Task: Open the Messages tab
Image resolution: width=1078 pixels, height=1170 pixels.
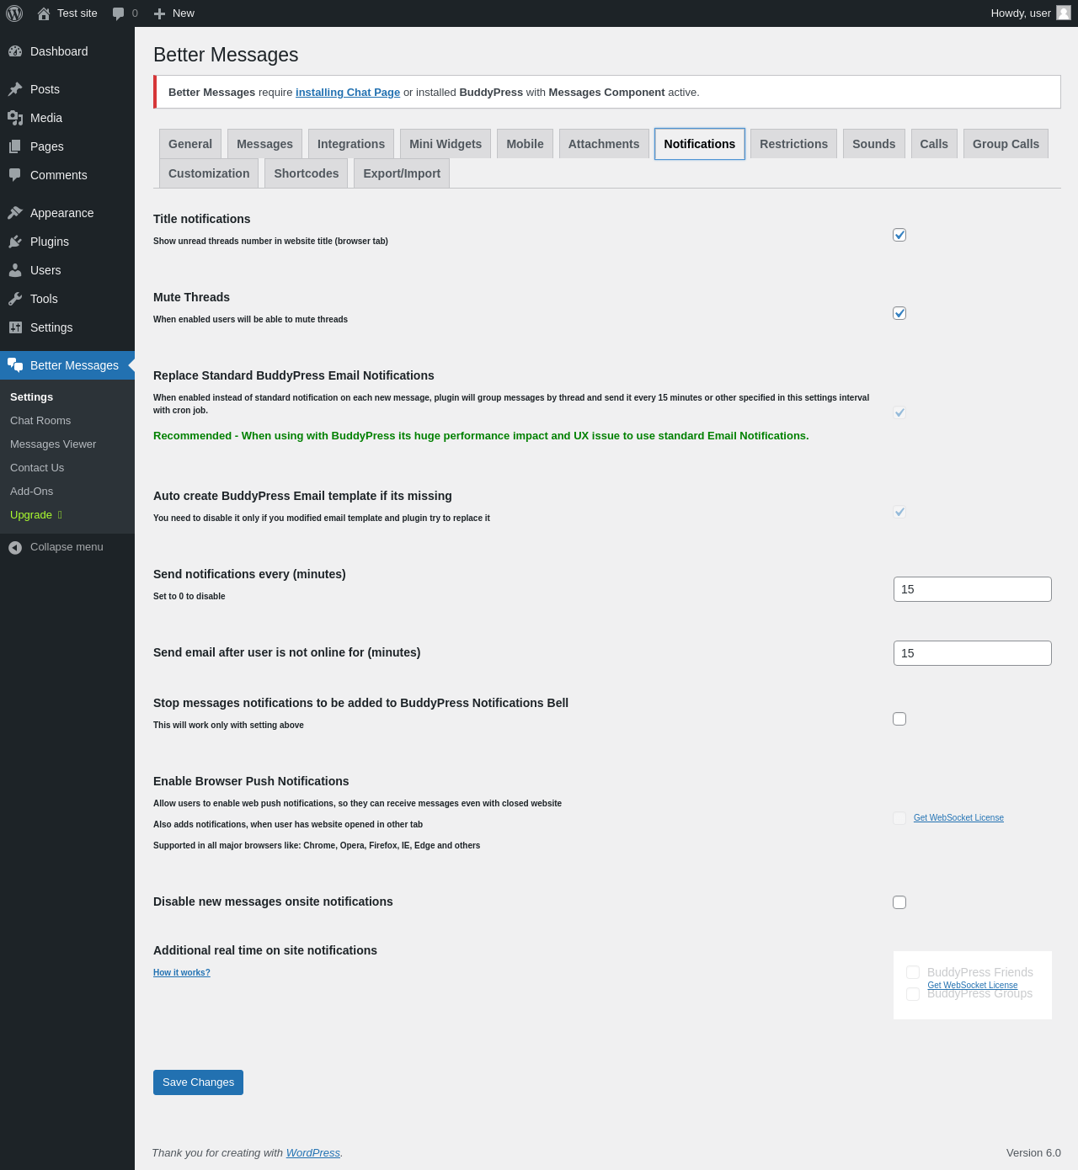Action: click(264, 144)
